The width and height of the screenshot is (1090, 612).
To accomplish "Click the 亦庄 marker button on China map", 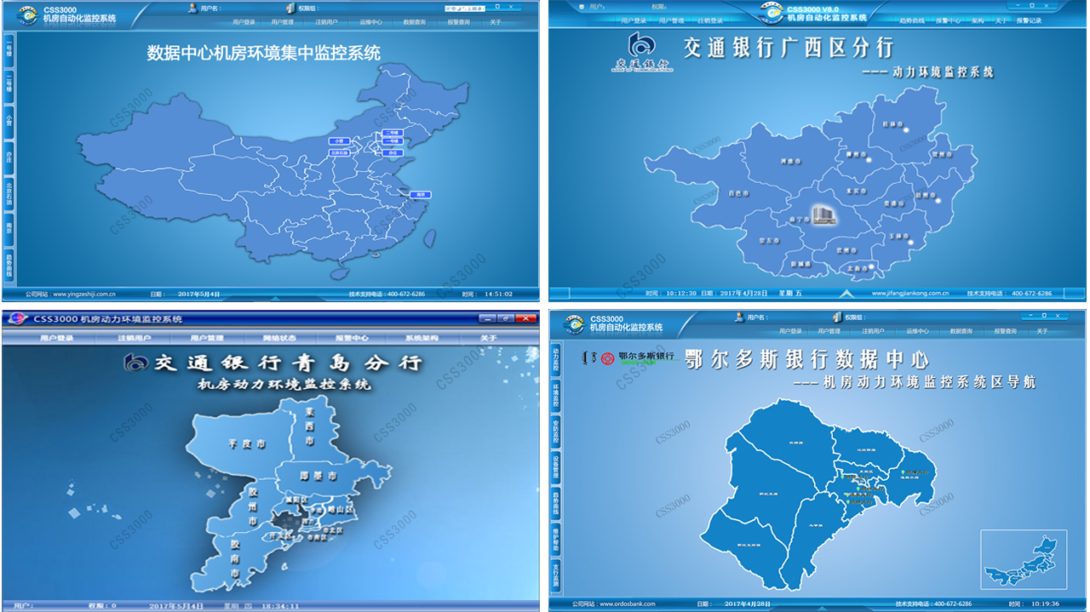I will [x=392, y=152].
